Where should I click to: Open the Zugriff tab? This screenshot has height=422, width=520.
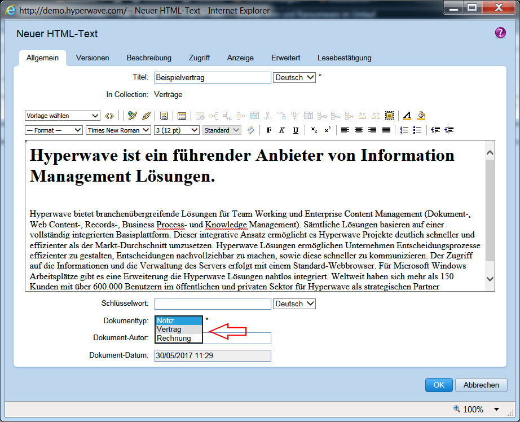click(x=199, y=58)
